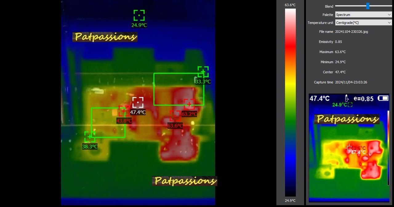The height and width of the screenshot is (207, 394).
Task: Click the Emissivity value 0.85
Action: coord(339,42)
